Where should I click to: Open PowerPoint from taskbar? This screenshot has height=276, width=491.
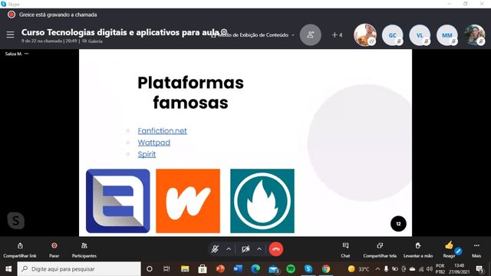pyautogui.click(x=220, y=269)
